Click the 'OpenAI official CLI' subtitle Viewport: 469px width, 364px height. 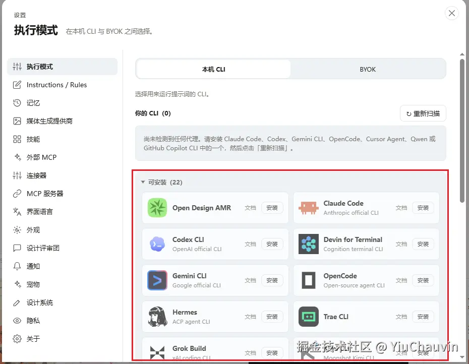(197, 249)
